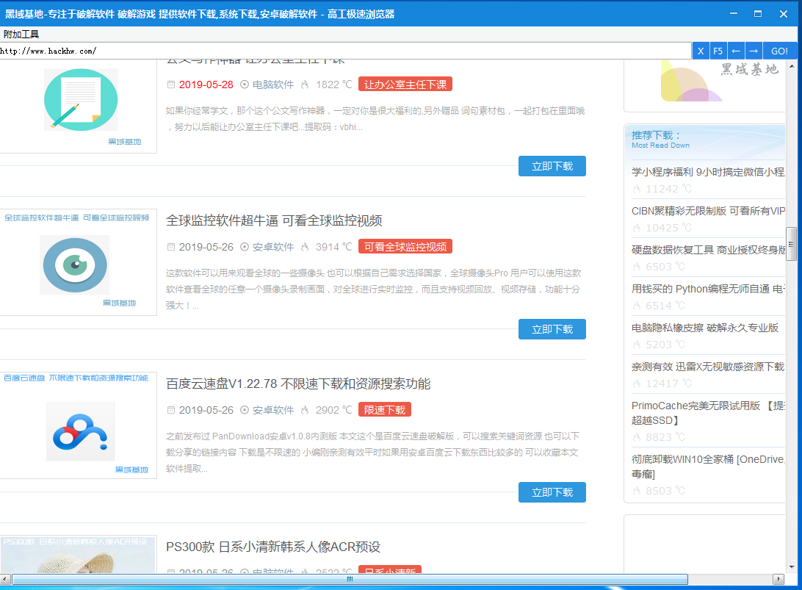Click the category circle icon before 电脑软件
802x590 pixels.
pos(245,84)
